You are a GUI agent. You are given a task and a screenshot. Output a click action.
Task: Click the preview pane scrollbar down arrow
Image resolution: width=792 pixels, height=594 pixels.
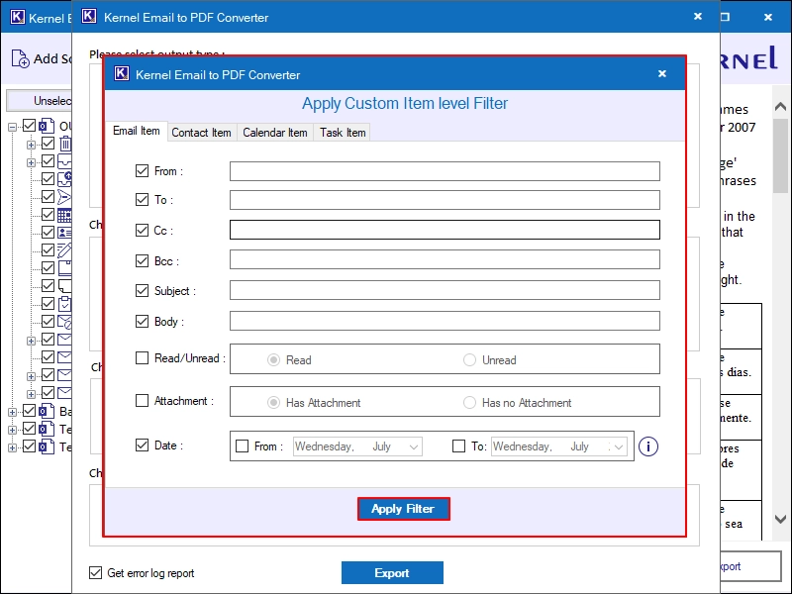(780, 519)
